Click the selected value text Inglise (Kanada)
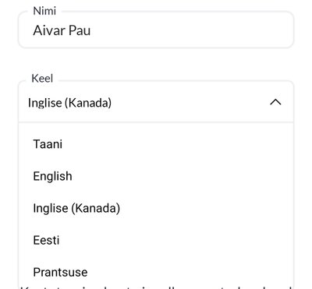Screen dimensions: 312x289 pyautogui.click(x=69, y=103)
